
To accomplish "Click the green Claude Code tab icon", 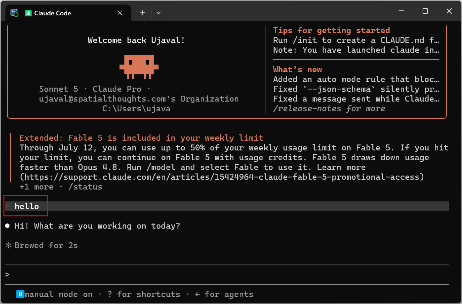I will pyautogui.click(x=28, y=13).
